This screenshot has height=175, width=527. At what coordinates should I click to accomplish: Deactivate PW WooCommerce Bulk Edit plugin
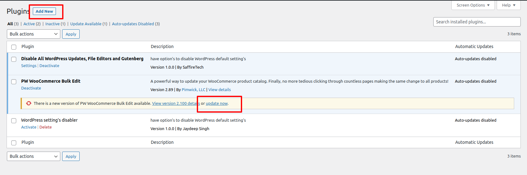point(31,88)
